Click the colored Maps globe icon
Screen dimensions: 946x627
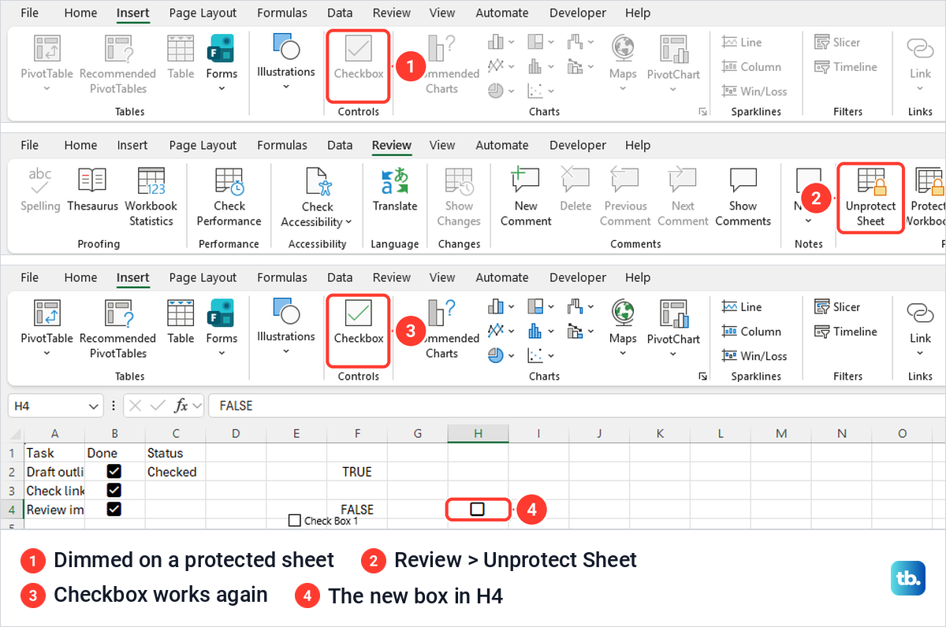(x=623, y=313)
